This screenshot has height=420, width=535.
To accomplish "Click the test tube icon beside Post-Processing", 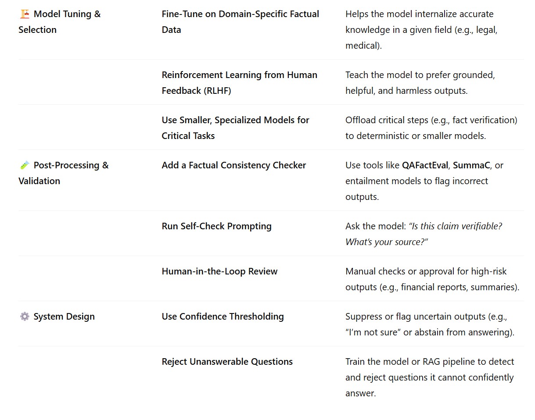I will point(25,165).
